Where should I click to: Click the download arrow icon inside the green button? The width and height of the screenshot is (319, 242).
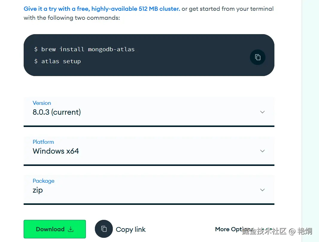(71, 229)
